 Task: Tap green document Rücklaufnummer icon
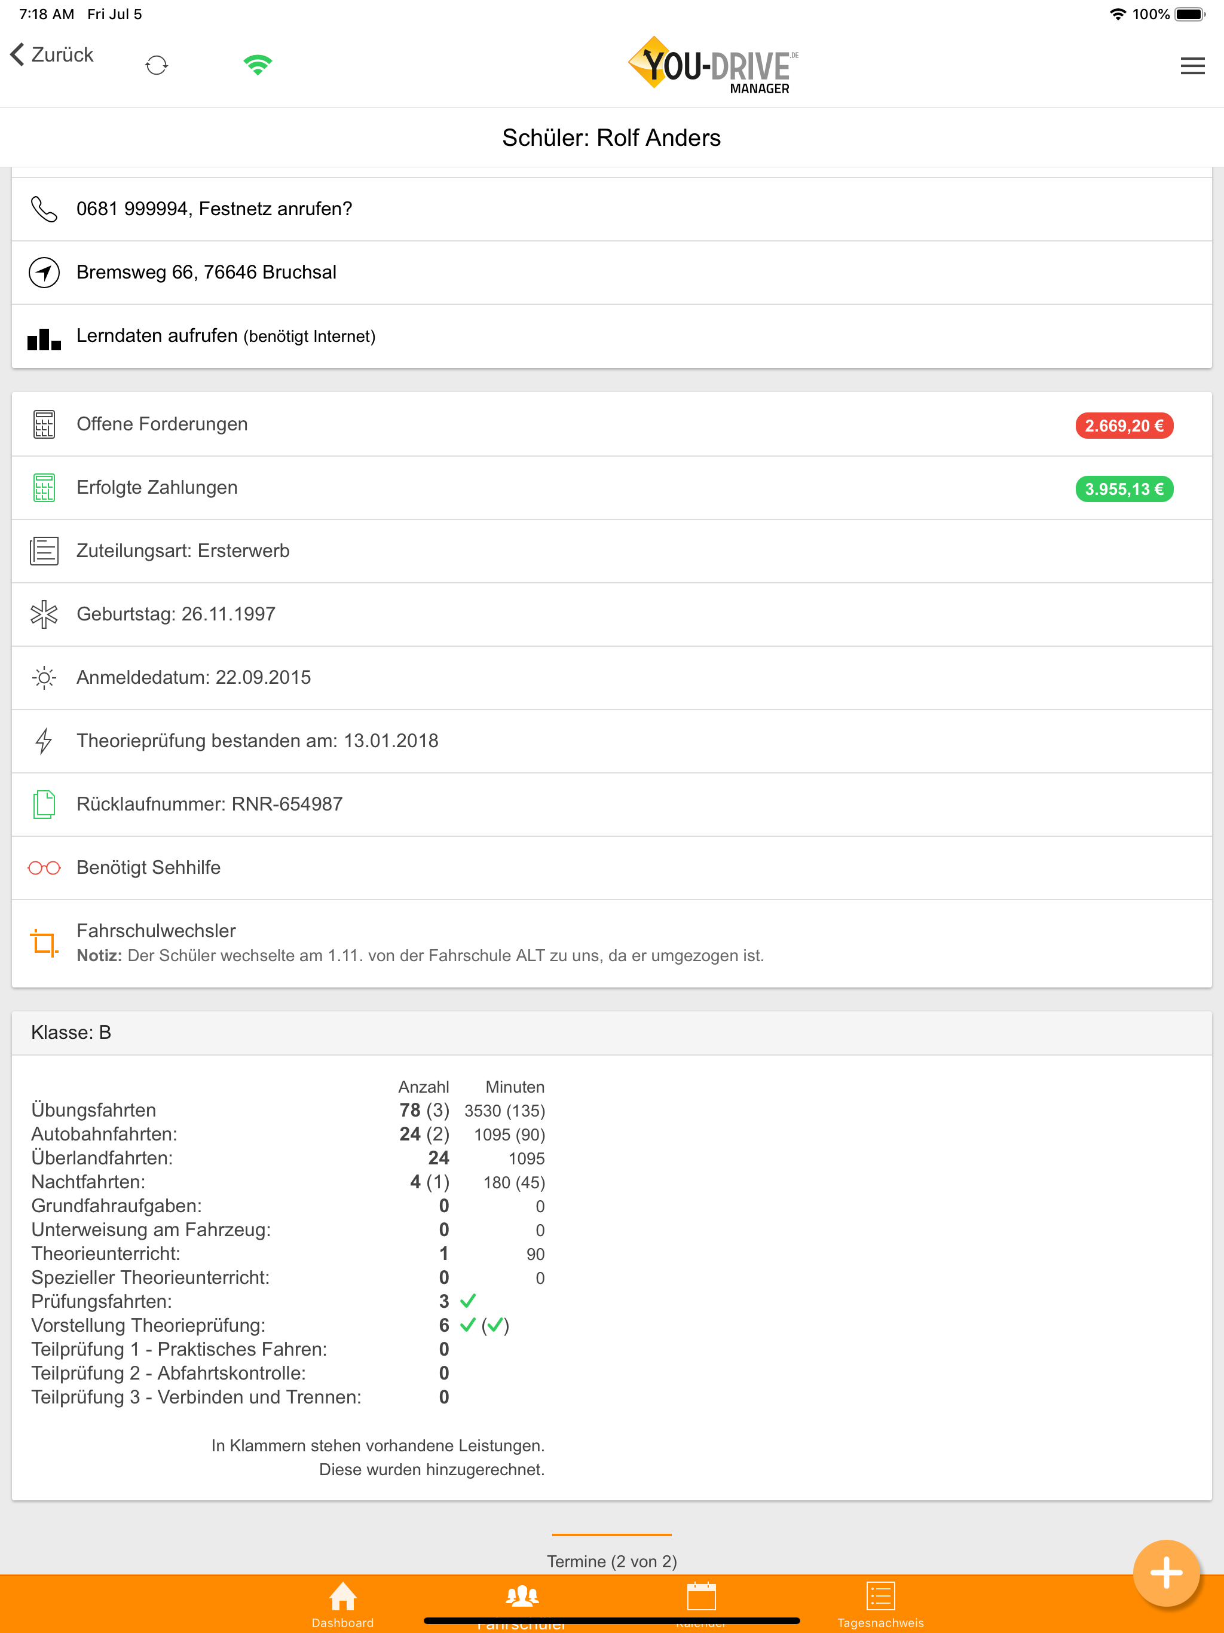coord(44,805)
